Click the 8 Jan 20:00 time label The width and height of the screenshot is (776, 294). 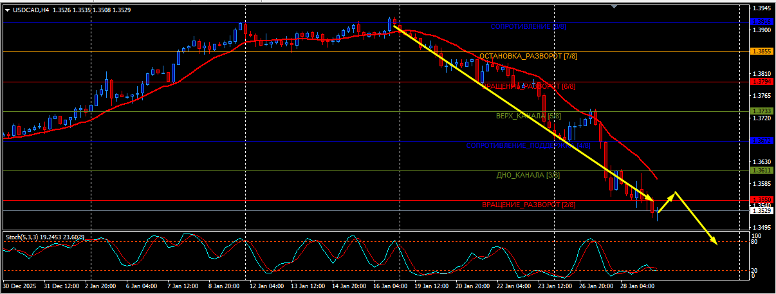(224, 286)
